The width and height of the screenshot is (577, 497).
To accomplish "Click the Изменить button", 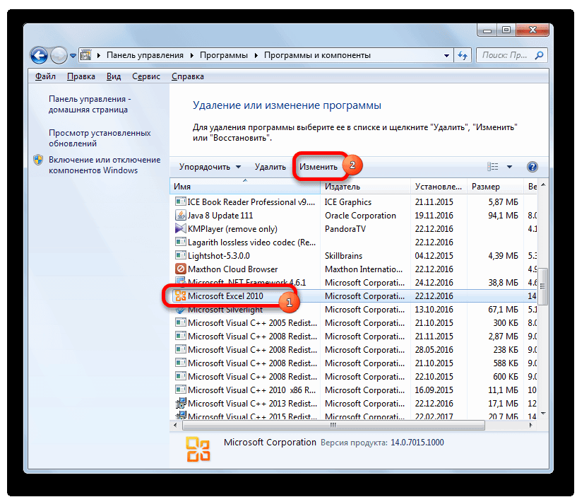I will tap(319, 167).
